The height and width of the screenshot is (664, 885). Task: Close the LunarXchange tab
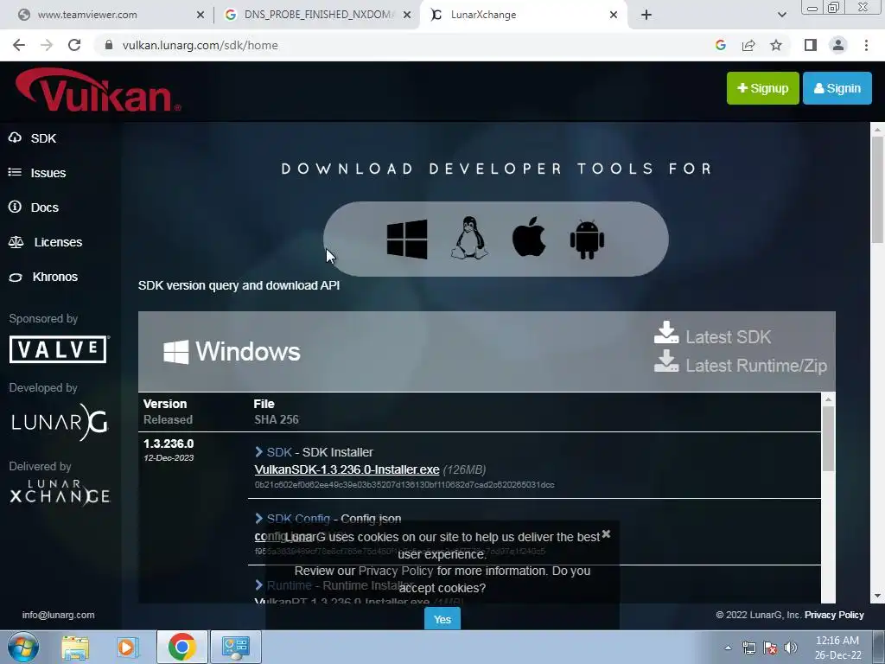(614, 15)
